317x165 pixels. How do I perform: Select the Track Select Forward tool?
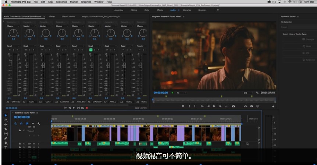[x=6, y=120]
